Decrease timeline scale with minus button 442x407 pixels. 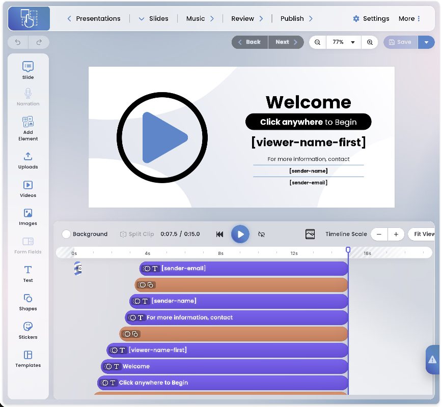pos(379,234)
